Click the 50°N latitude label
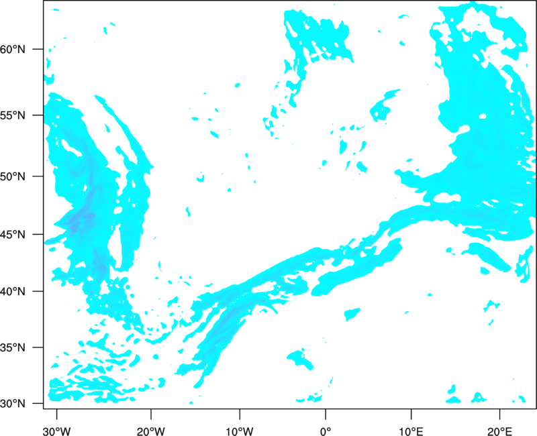The image size is (537, 436). pos(13,176)
